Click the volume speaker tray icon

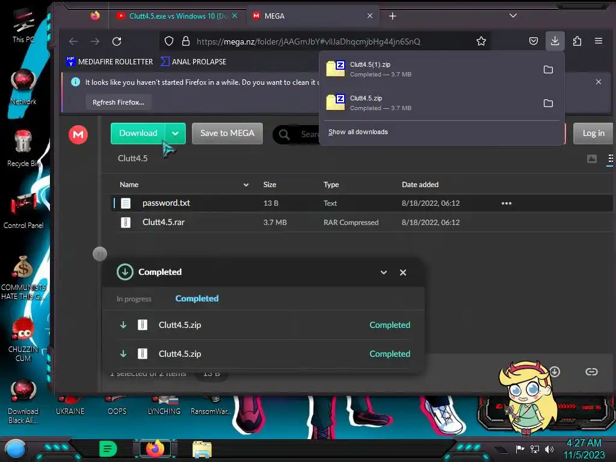click(549, 449)
